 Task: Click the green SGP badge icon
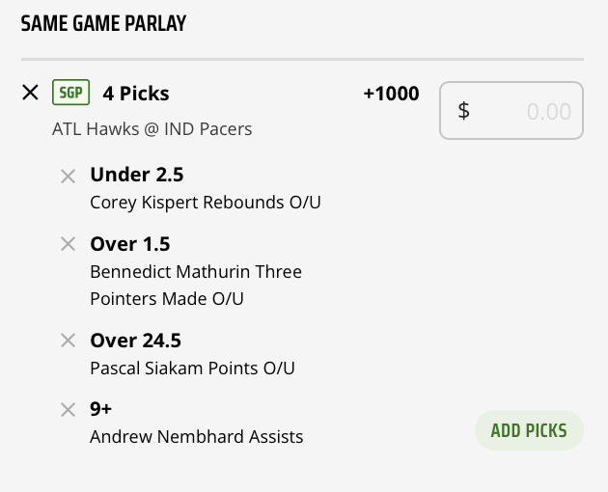coord(71,93)
